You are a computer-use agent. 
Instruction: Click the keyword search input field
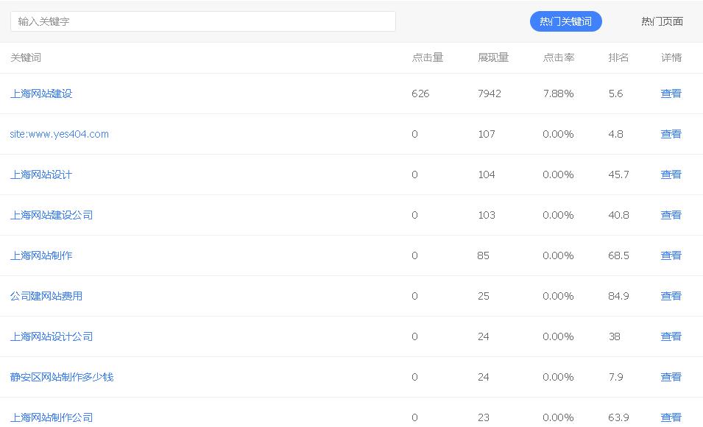[203, 21]
